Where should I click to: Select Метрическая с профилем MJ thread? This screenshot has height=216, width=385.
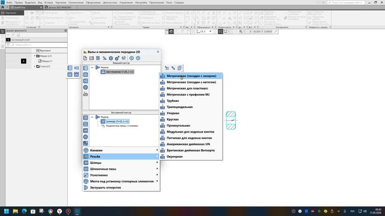[x=191, y=95]
